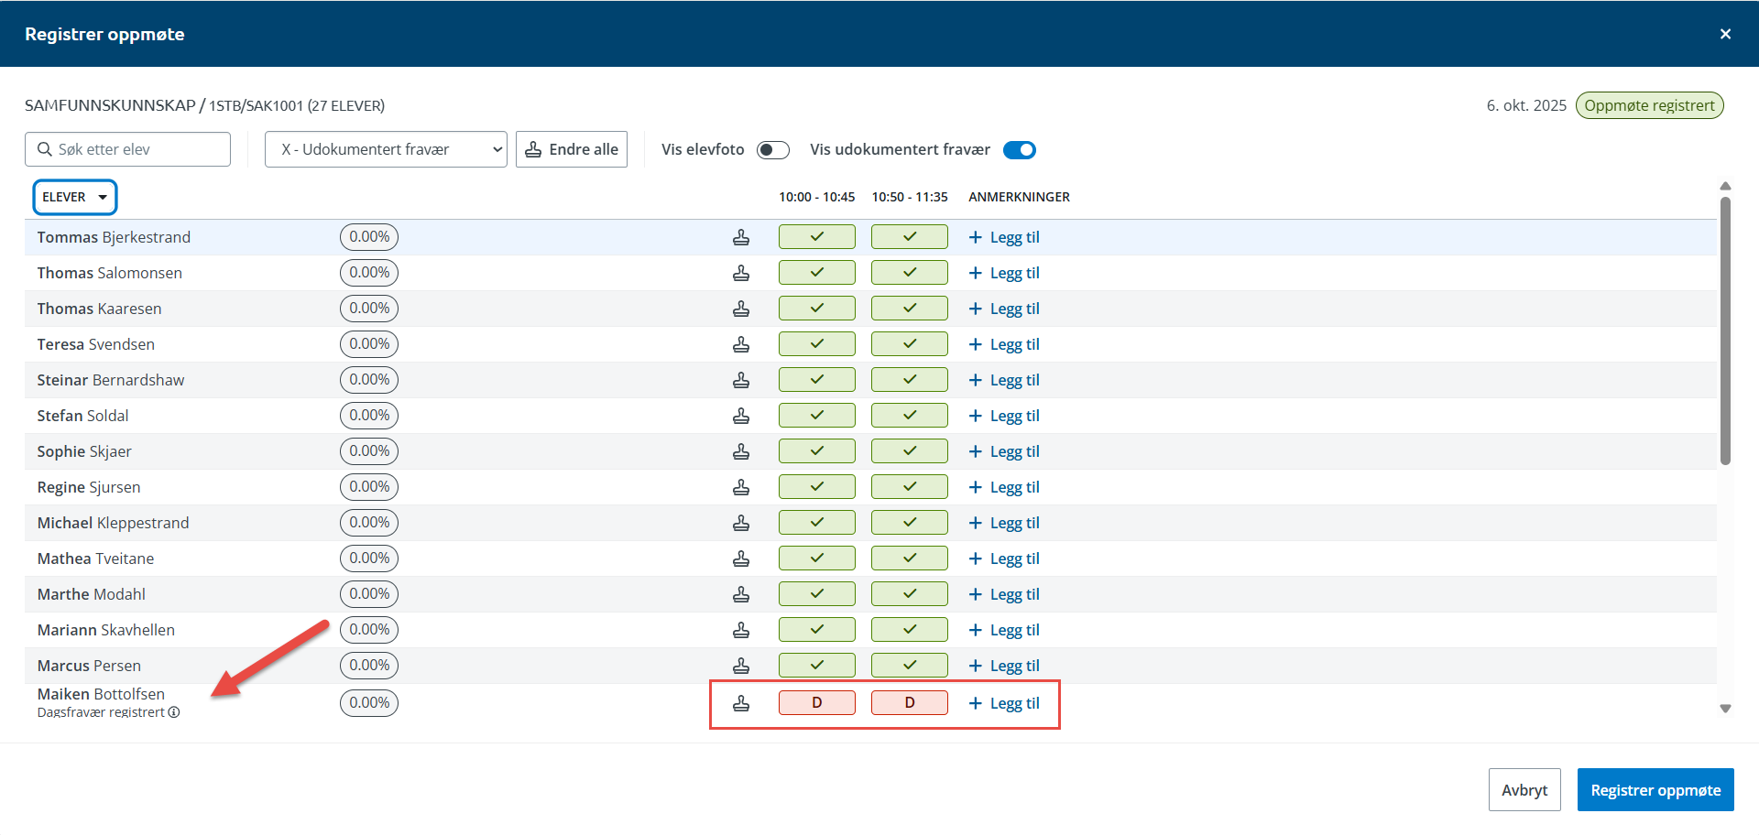The image size is (1759, 835).
Task: Click the stamp icon for Michael Kleppestrand
Action: pyautogui.click(x=741, y=523)
